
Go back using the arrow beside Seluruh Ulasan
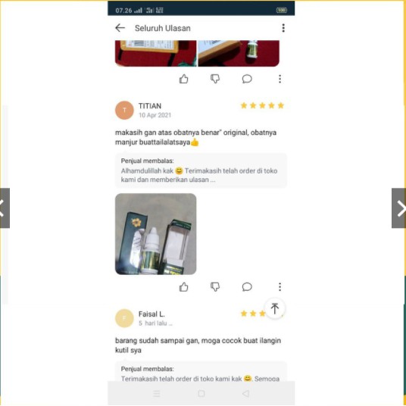(120, 28)
